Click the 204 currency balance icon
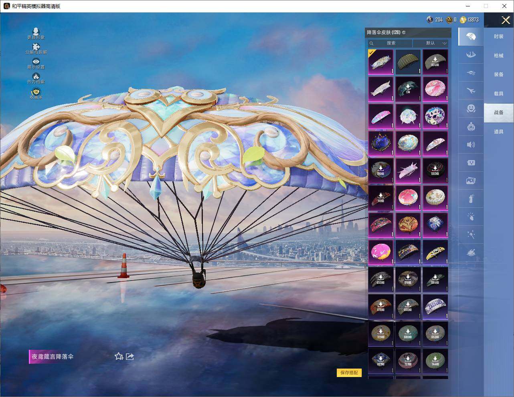 (430, 20)
